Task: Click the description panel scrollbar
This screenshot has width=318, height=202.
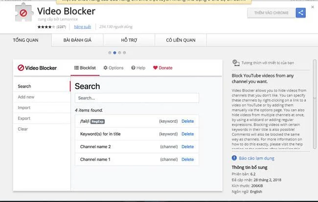Action: (x=315, y=104)
